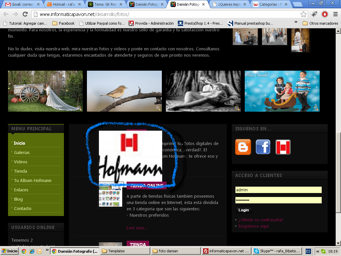Open Enlaces in Menu Principal
Image resolution: width=341 pixels, height=256 pixels.
21,190
